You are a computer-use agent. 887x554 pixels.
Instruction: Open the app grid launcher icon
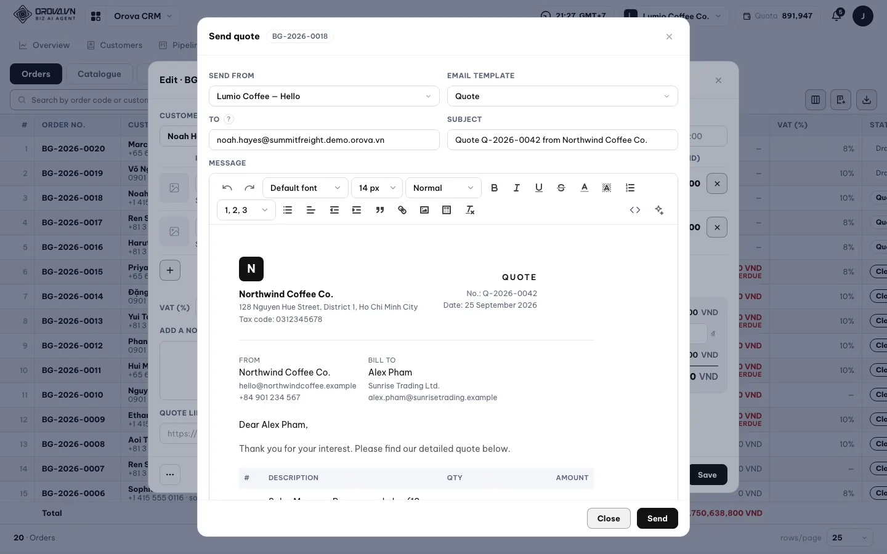95,16
